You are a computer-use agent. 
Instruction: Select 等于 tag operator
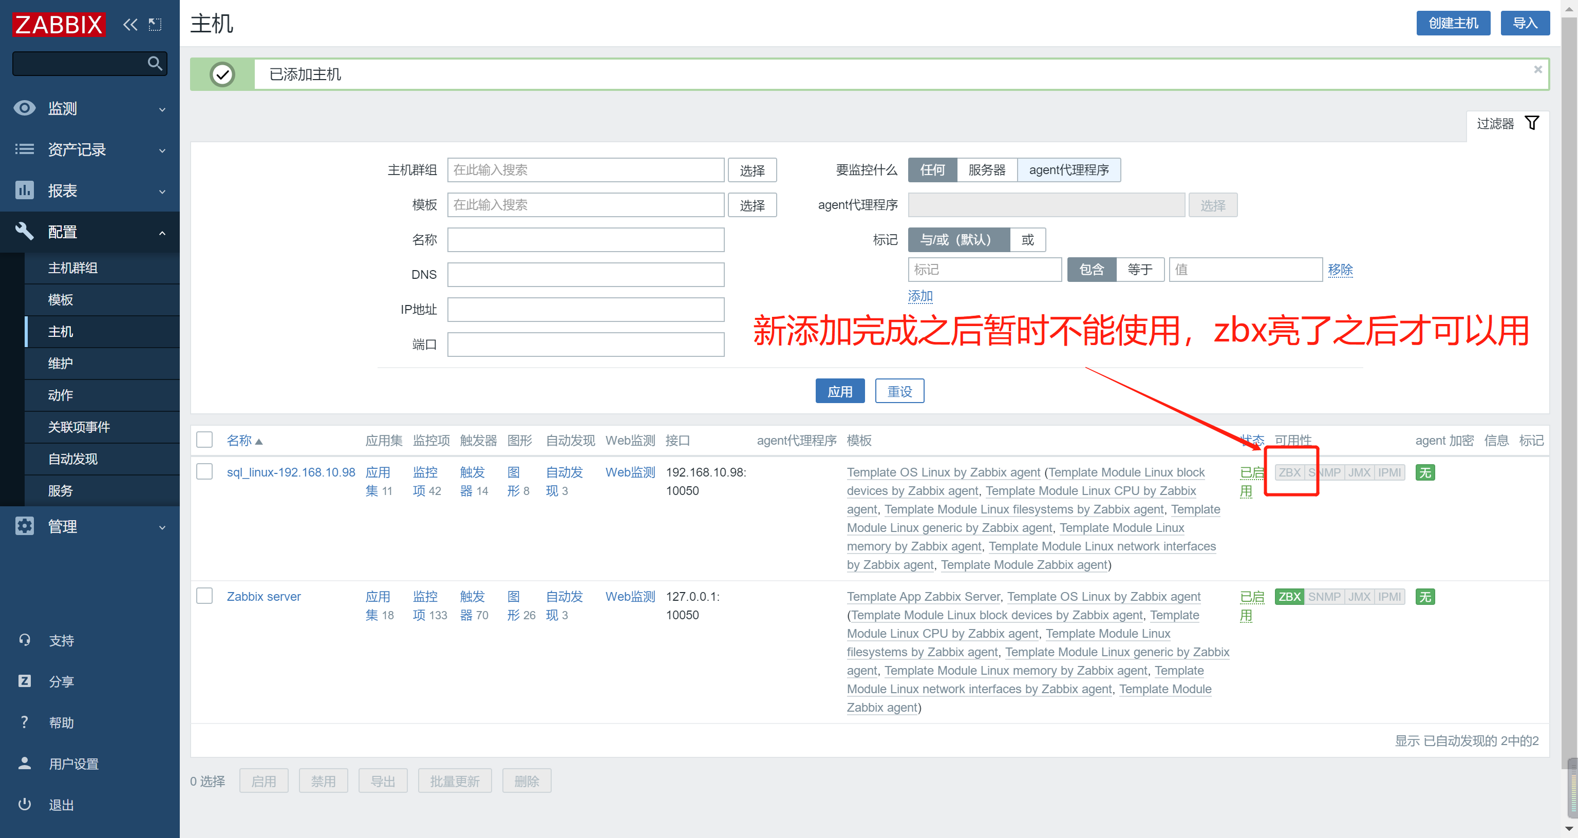1140,270
